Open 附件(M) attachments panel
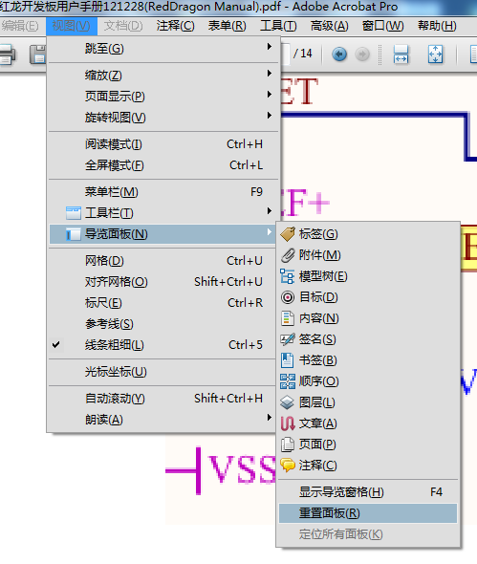Screen dimensions: 477x564 tap(368, 255)
